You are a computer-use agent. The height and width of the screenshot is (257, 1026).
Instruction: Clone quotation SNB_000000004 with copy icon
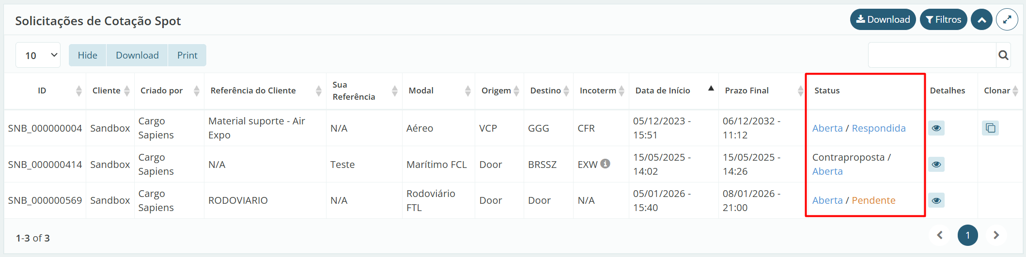[990, 128]
